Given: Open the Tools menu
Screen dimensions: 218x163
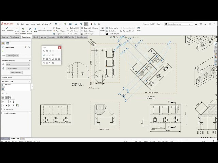Looking at the screenshot, I should pyautogui.click(x=38, y=24).
